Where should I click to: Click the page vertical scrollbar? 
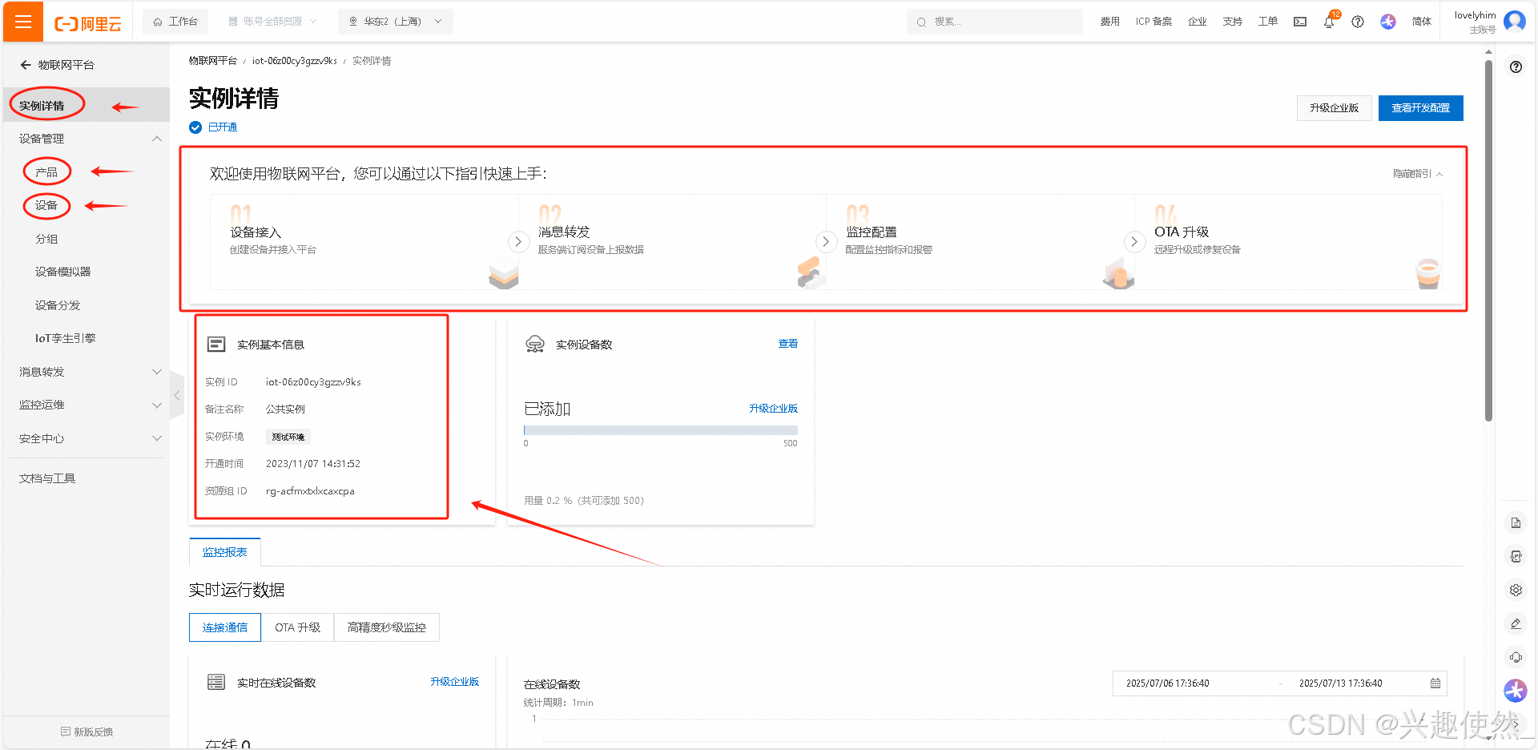(1488, 240)
